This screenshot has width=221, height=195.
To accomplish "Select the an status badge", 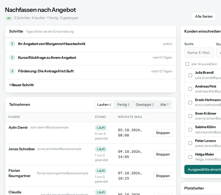I will click(x=9, y=18).
